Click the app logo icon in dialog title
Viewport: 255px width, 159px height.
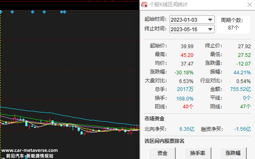[x=144, y=4]
